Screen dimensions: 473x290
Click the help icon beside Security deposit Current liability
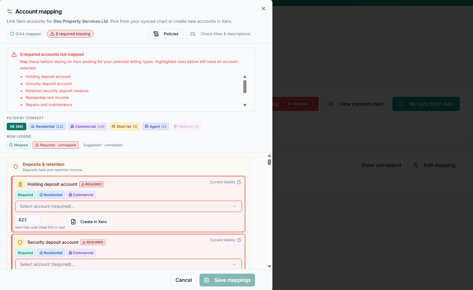tap(239, 240)
